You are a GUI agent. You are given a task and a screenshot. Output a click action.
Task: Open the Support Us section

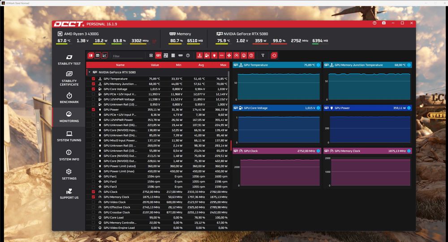coord(69,194)
